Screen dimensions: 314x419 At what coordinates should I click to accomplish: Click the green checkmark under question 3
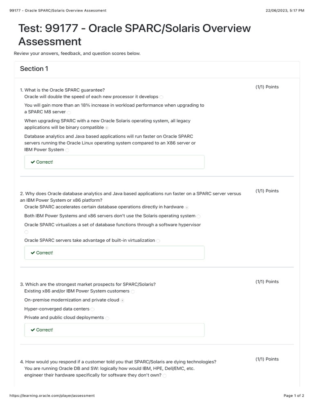33,330
